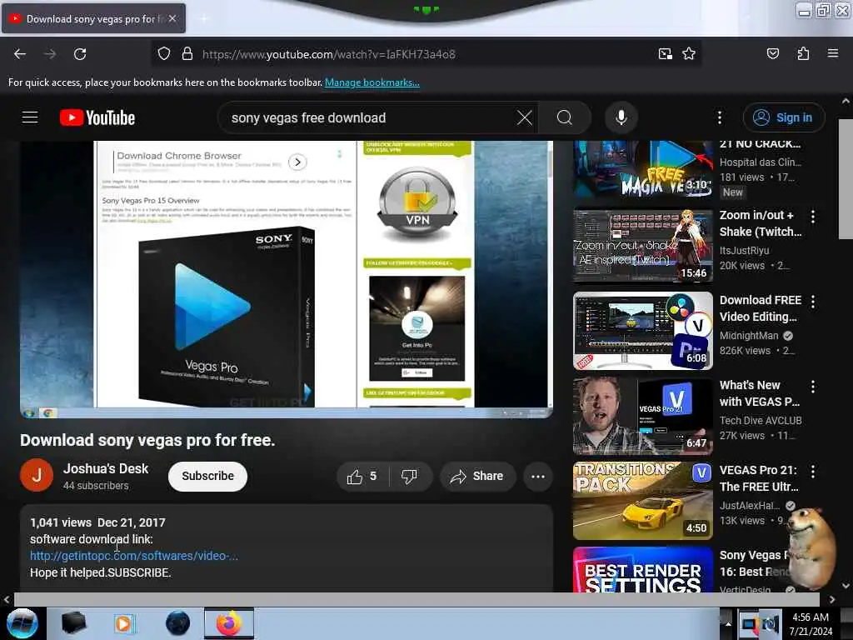Open more actions ellipsis under the video

[x=538, y=476]
